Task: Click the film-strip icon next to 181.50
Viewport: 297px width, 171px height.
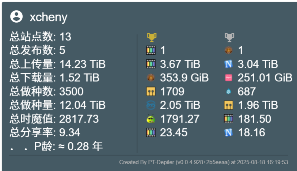Action: tap(228, 118)
